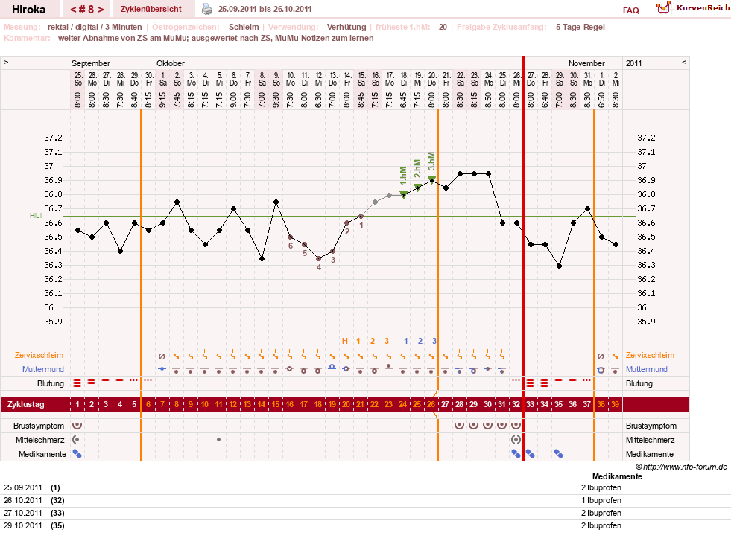Click the KurvenReich logo
The height and width of the screenshot is (550, 731).
point(692,8)
